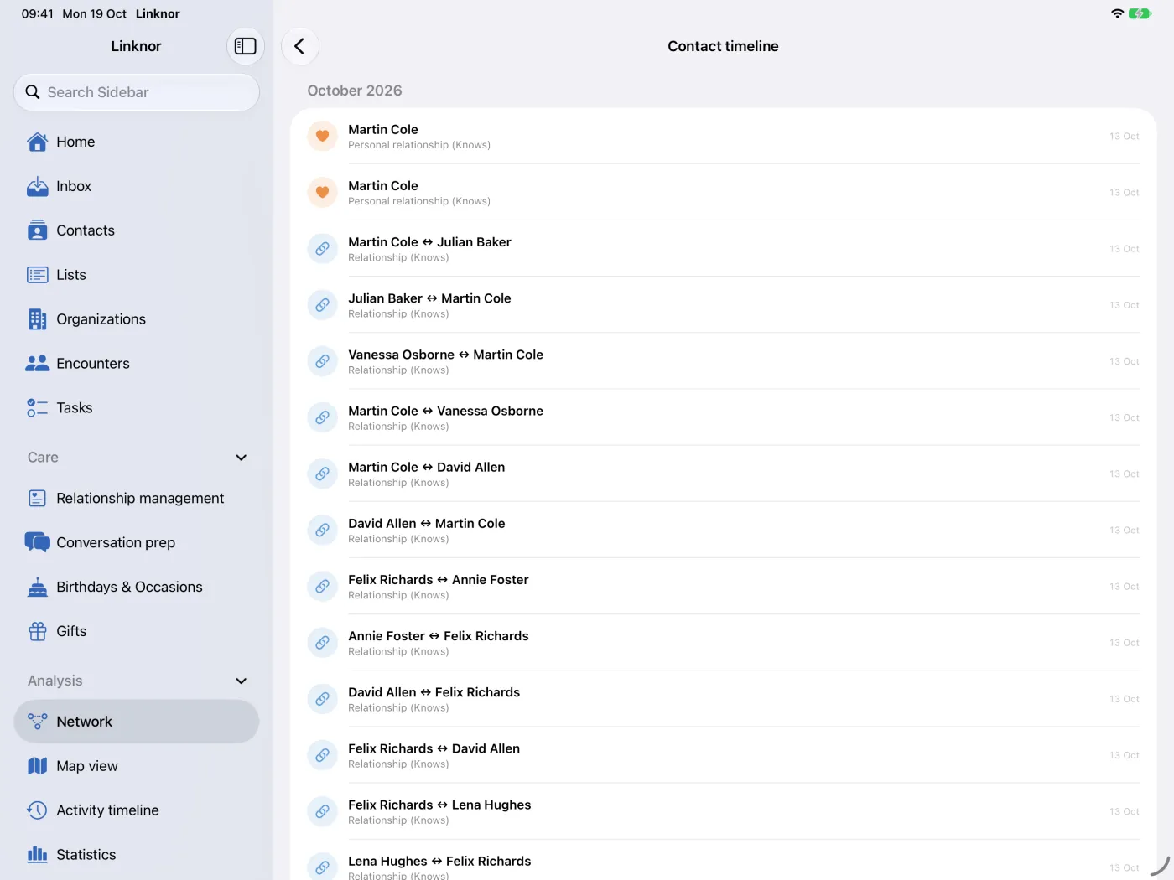Image resolution: width=1174 pixels, height=880 pixels.
Task: Open the Annie Foster ↔ Felix Richards entry
Action: coord(723,643)
